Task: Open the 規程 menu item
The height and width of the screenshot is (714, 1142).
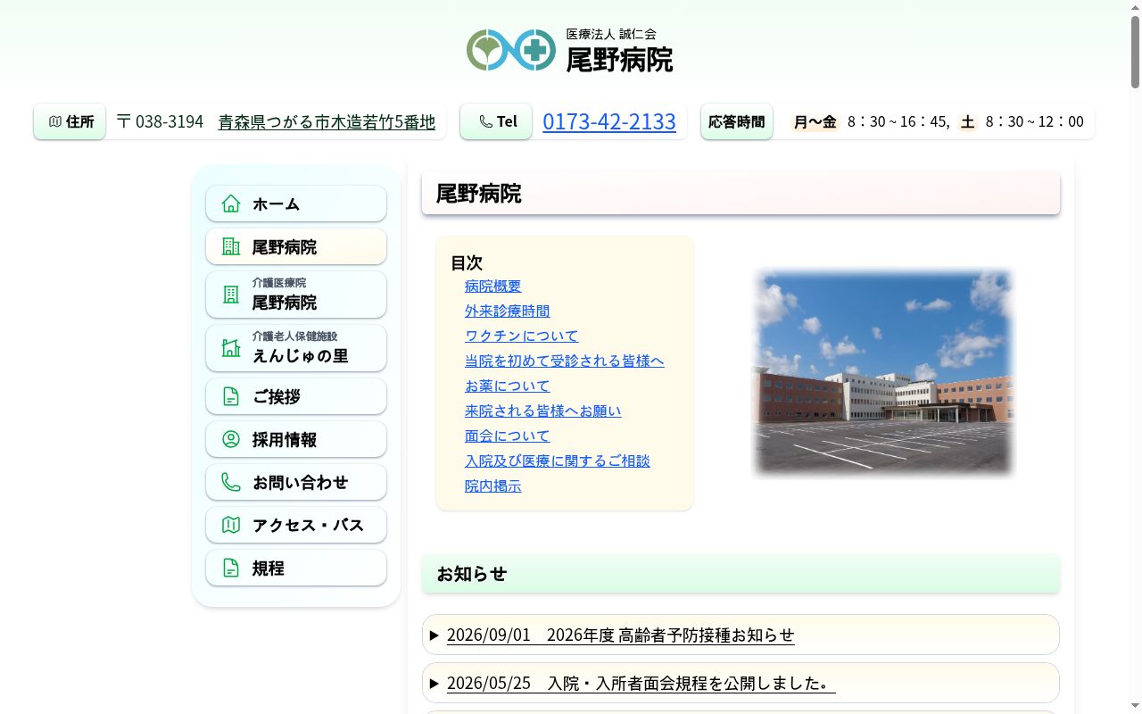Action: pos(296,568)
